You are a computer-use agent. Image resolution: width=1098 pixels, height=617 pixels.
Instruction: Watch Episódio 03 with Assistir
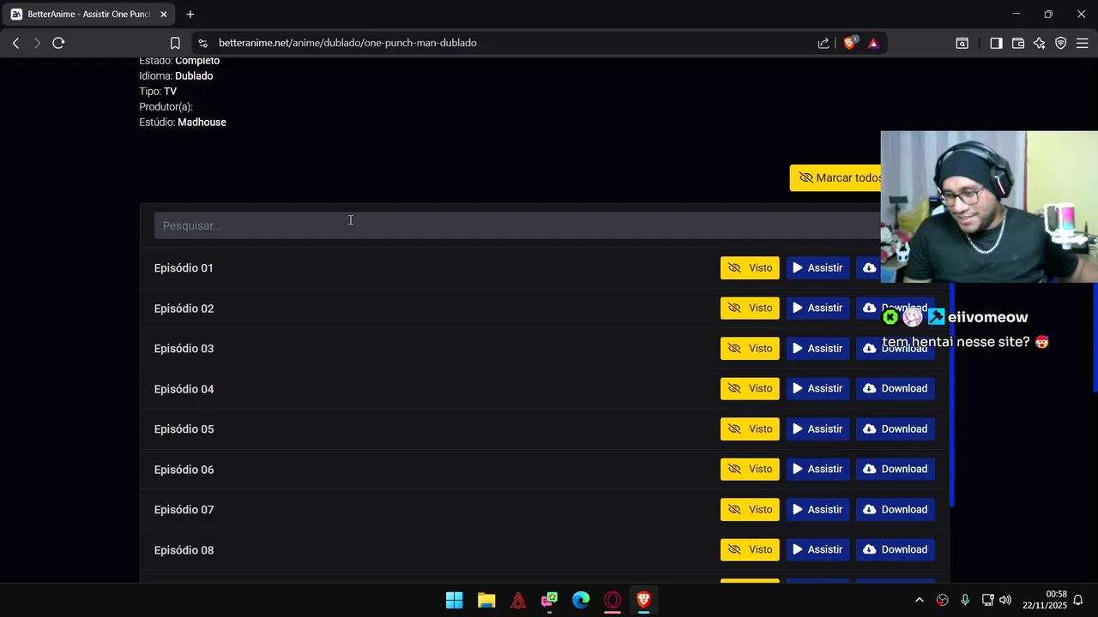coord(817,349)
